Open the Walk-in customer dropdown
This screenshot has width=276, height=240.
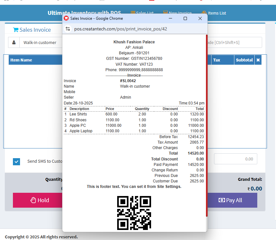click(40, 42)
